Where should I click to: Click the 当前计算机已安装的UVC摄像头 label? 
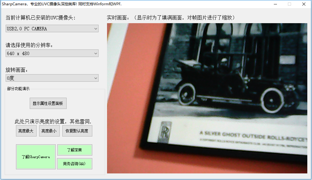click(x=41, y=18)
